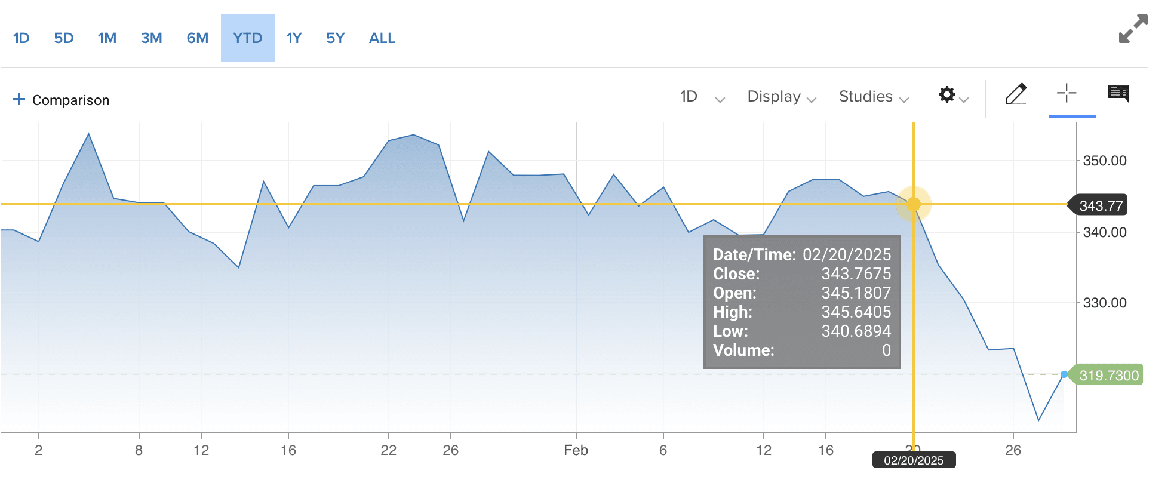Select the YTD time range
This screenshot has width=1174, height=492.
248,38
